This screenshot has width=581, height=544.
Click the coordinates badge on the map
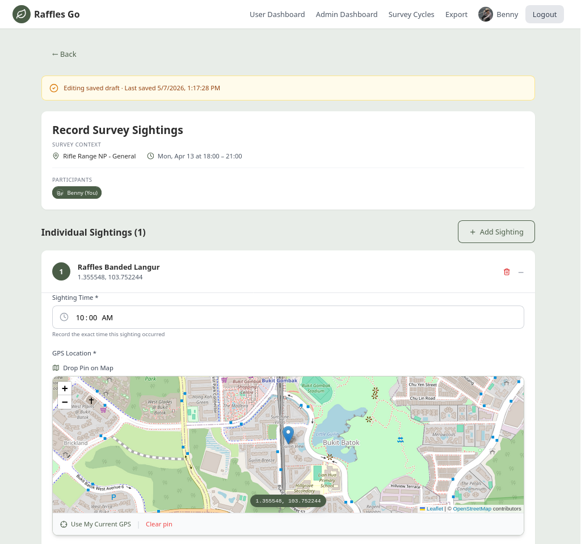point(288,501)
